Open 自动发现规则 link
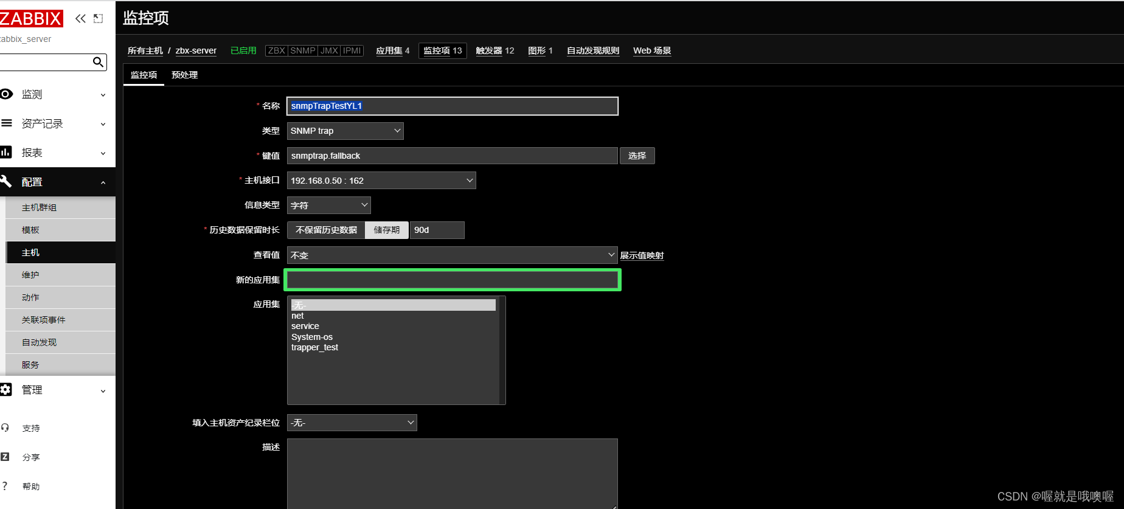This screenshot has width=1124, height=509. point(593,50)
